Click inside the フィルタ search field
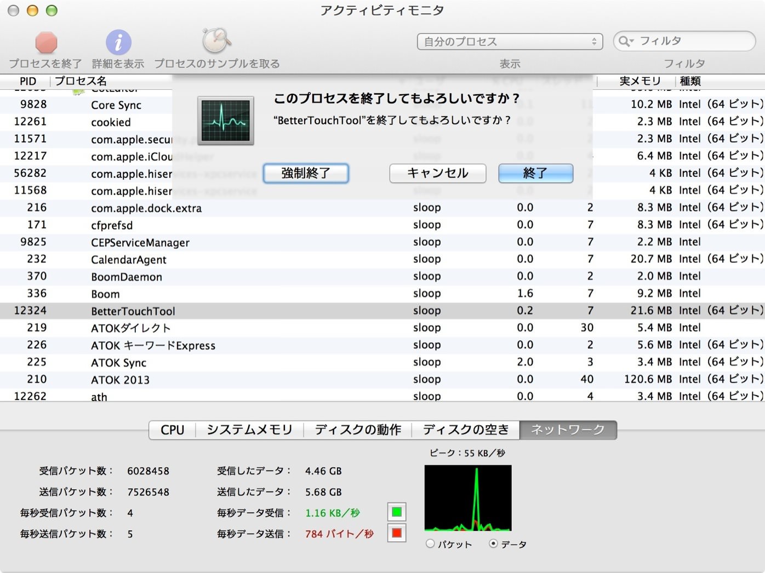Viewport: 765px width, 573px height. pos(684,41)
